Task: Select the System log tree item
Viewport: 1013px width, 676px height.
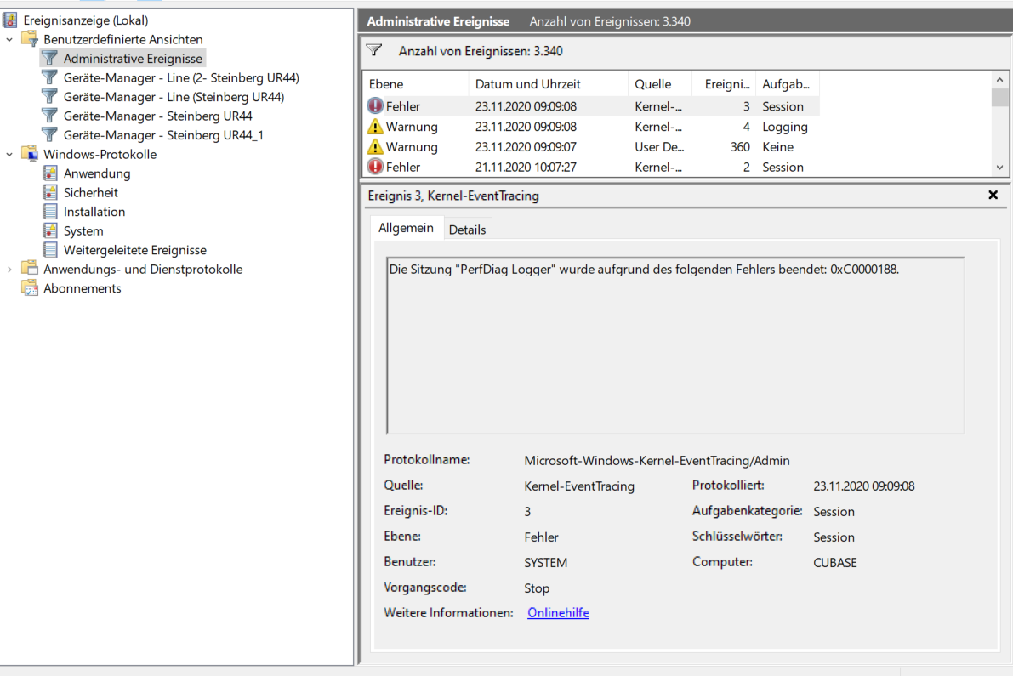Action: 83,231
